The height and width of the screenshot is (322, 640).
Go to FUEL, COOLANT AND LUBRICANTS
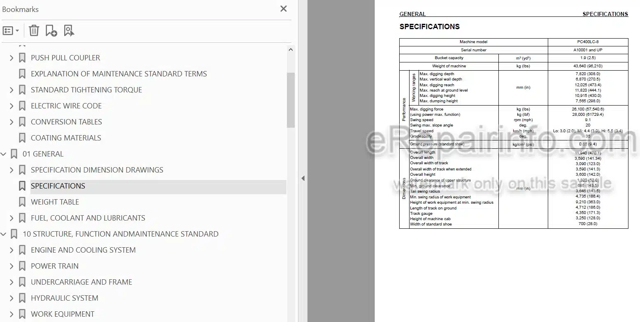pyautogui.click(x=88, y=218)
